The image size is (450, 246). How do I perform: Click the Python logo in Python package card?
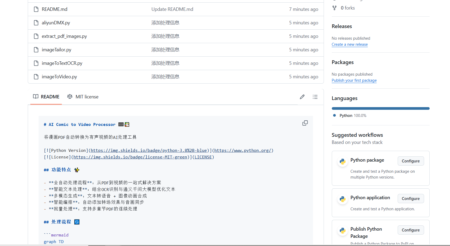[343, 161]
